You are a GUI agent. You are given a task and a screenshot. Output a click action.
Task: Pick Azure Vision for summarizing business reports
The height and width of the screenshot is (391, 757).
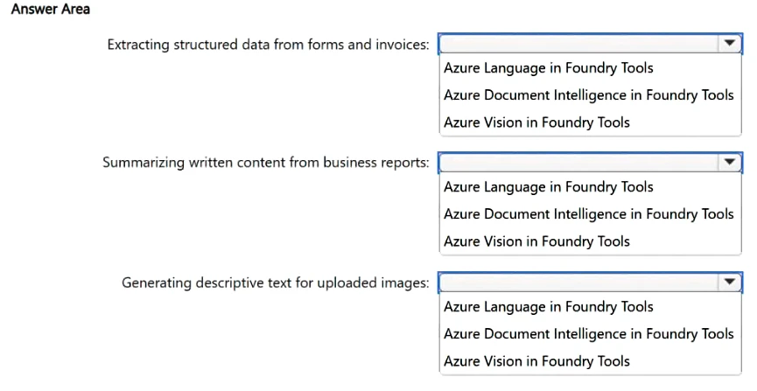tap(536, 241)
